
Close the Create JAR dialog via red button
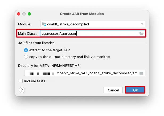coord(19,14)
